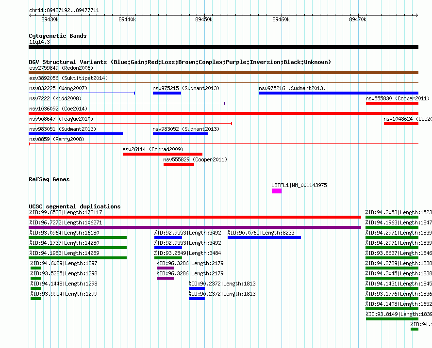The width and height of the screenshot is (432, 348).
Task: Click the nsv1036092 (Coe2014) variant label
Action: [58, 109]
